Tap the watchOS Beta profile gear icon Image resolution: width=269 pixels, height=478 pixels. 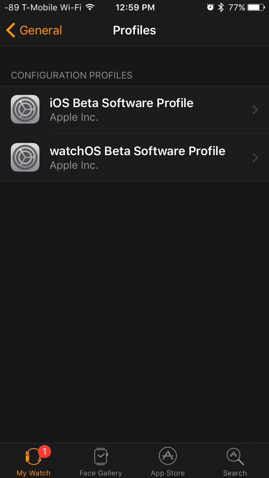pos(25,157)
